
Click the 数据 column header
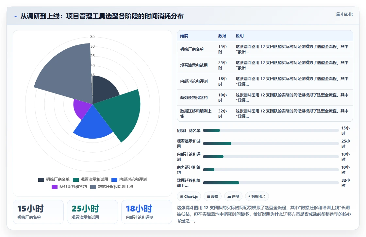[x=222, y=36]
